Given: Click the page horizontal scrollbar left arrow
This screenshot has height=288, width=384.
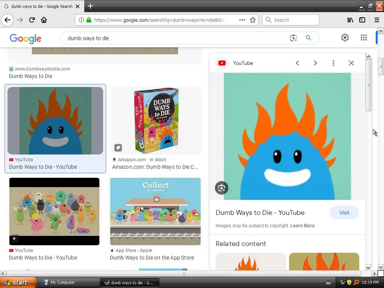Looking at the screenshot, I should click(3, 273).
